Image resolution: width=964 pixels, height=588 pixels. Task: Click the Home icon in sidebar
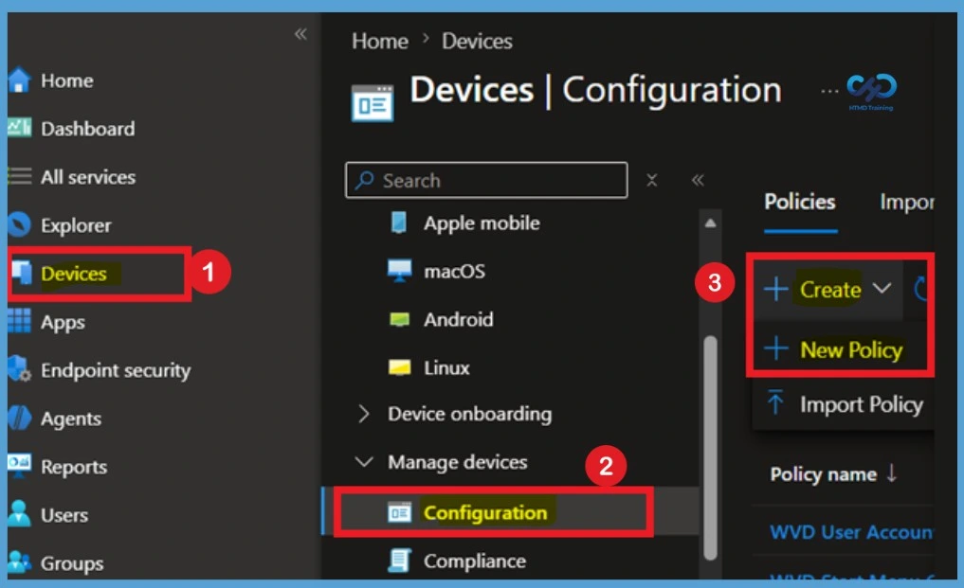19,80
